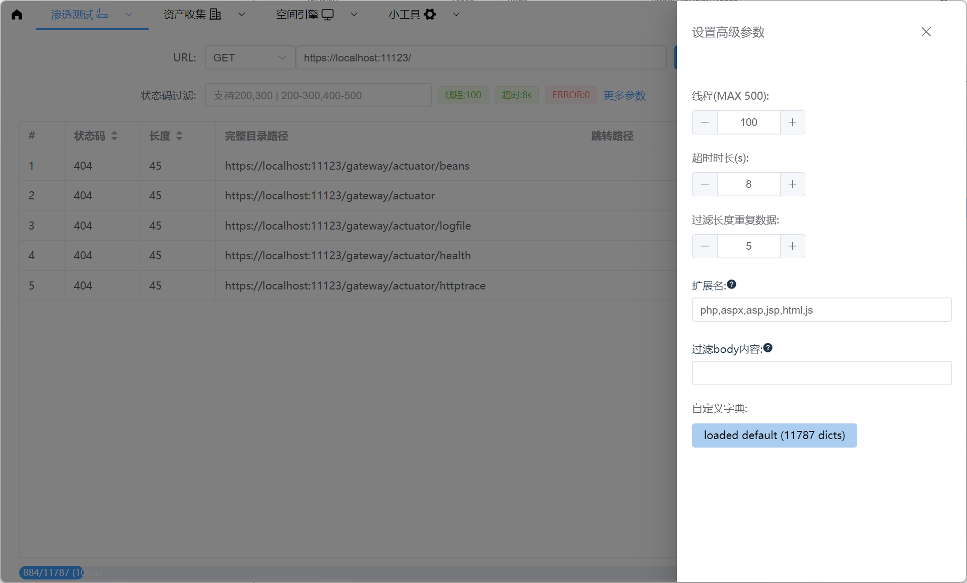This screenshot has width=967, height=583.
Task: Click the 跳转路径 column header
Action: tap(612, 136)
